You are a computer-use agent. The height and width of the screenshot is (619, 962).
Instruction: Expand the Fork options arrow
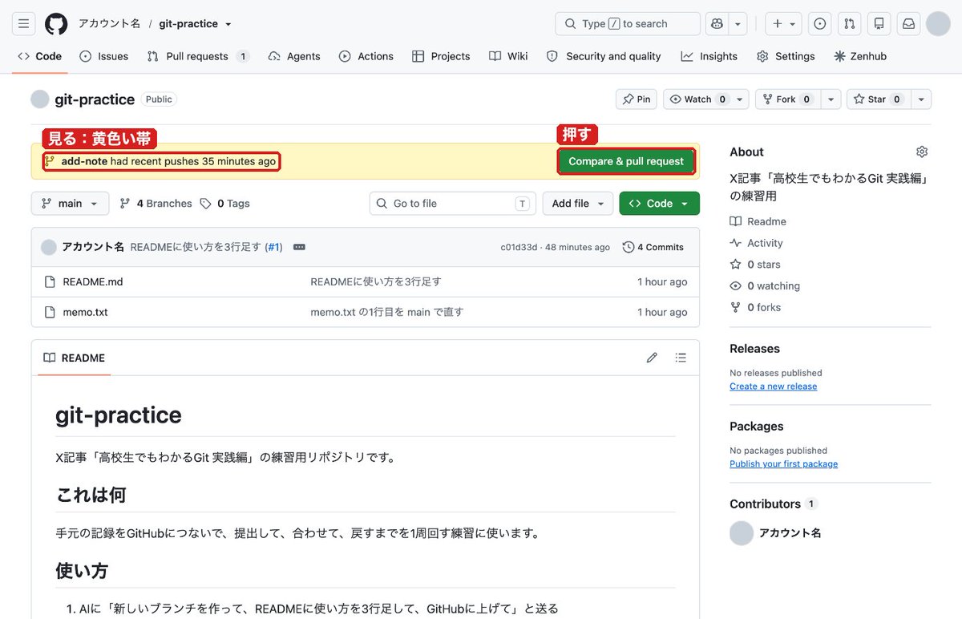point(831,99)
